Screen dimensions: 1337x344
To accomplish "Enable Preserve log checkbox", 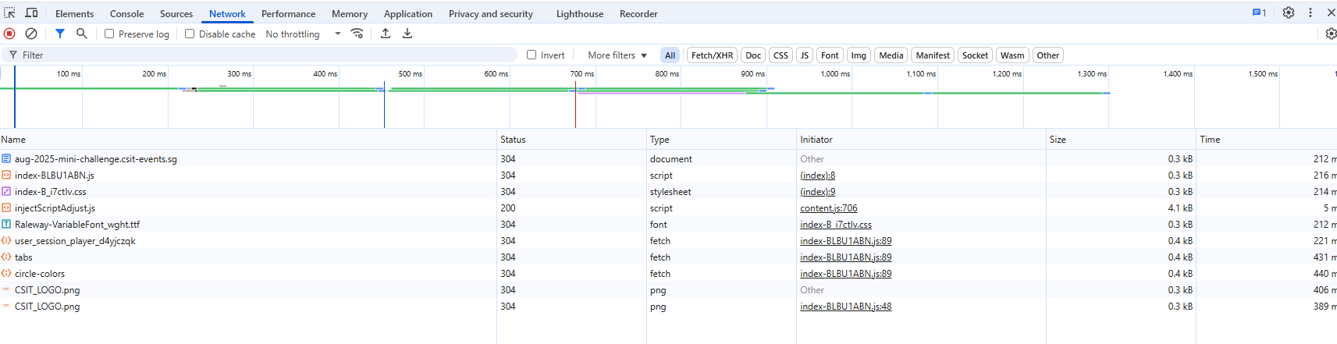I will tap(110, 34).
